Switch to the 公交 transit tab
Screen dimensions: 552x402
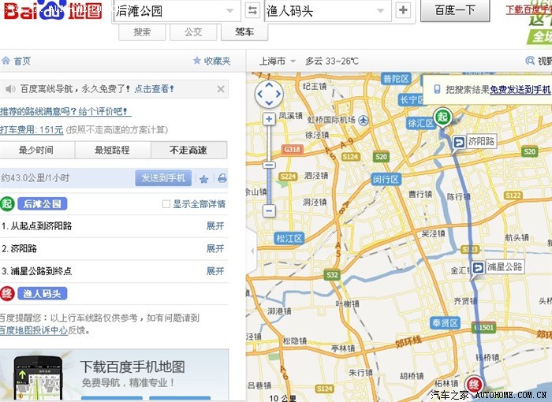[x=193, y=32]
